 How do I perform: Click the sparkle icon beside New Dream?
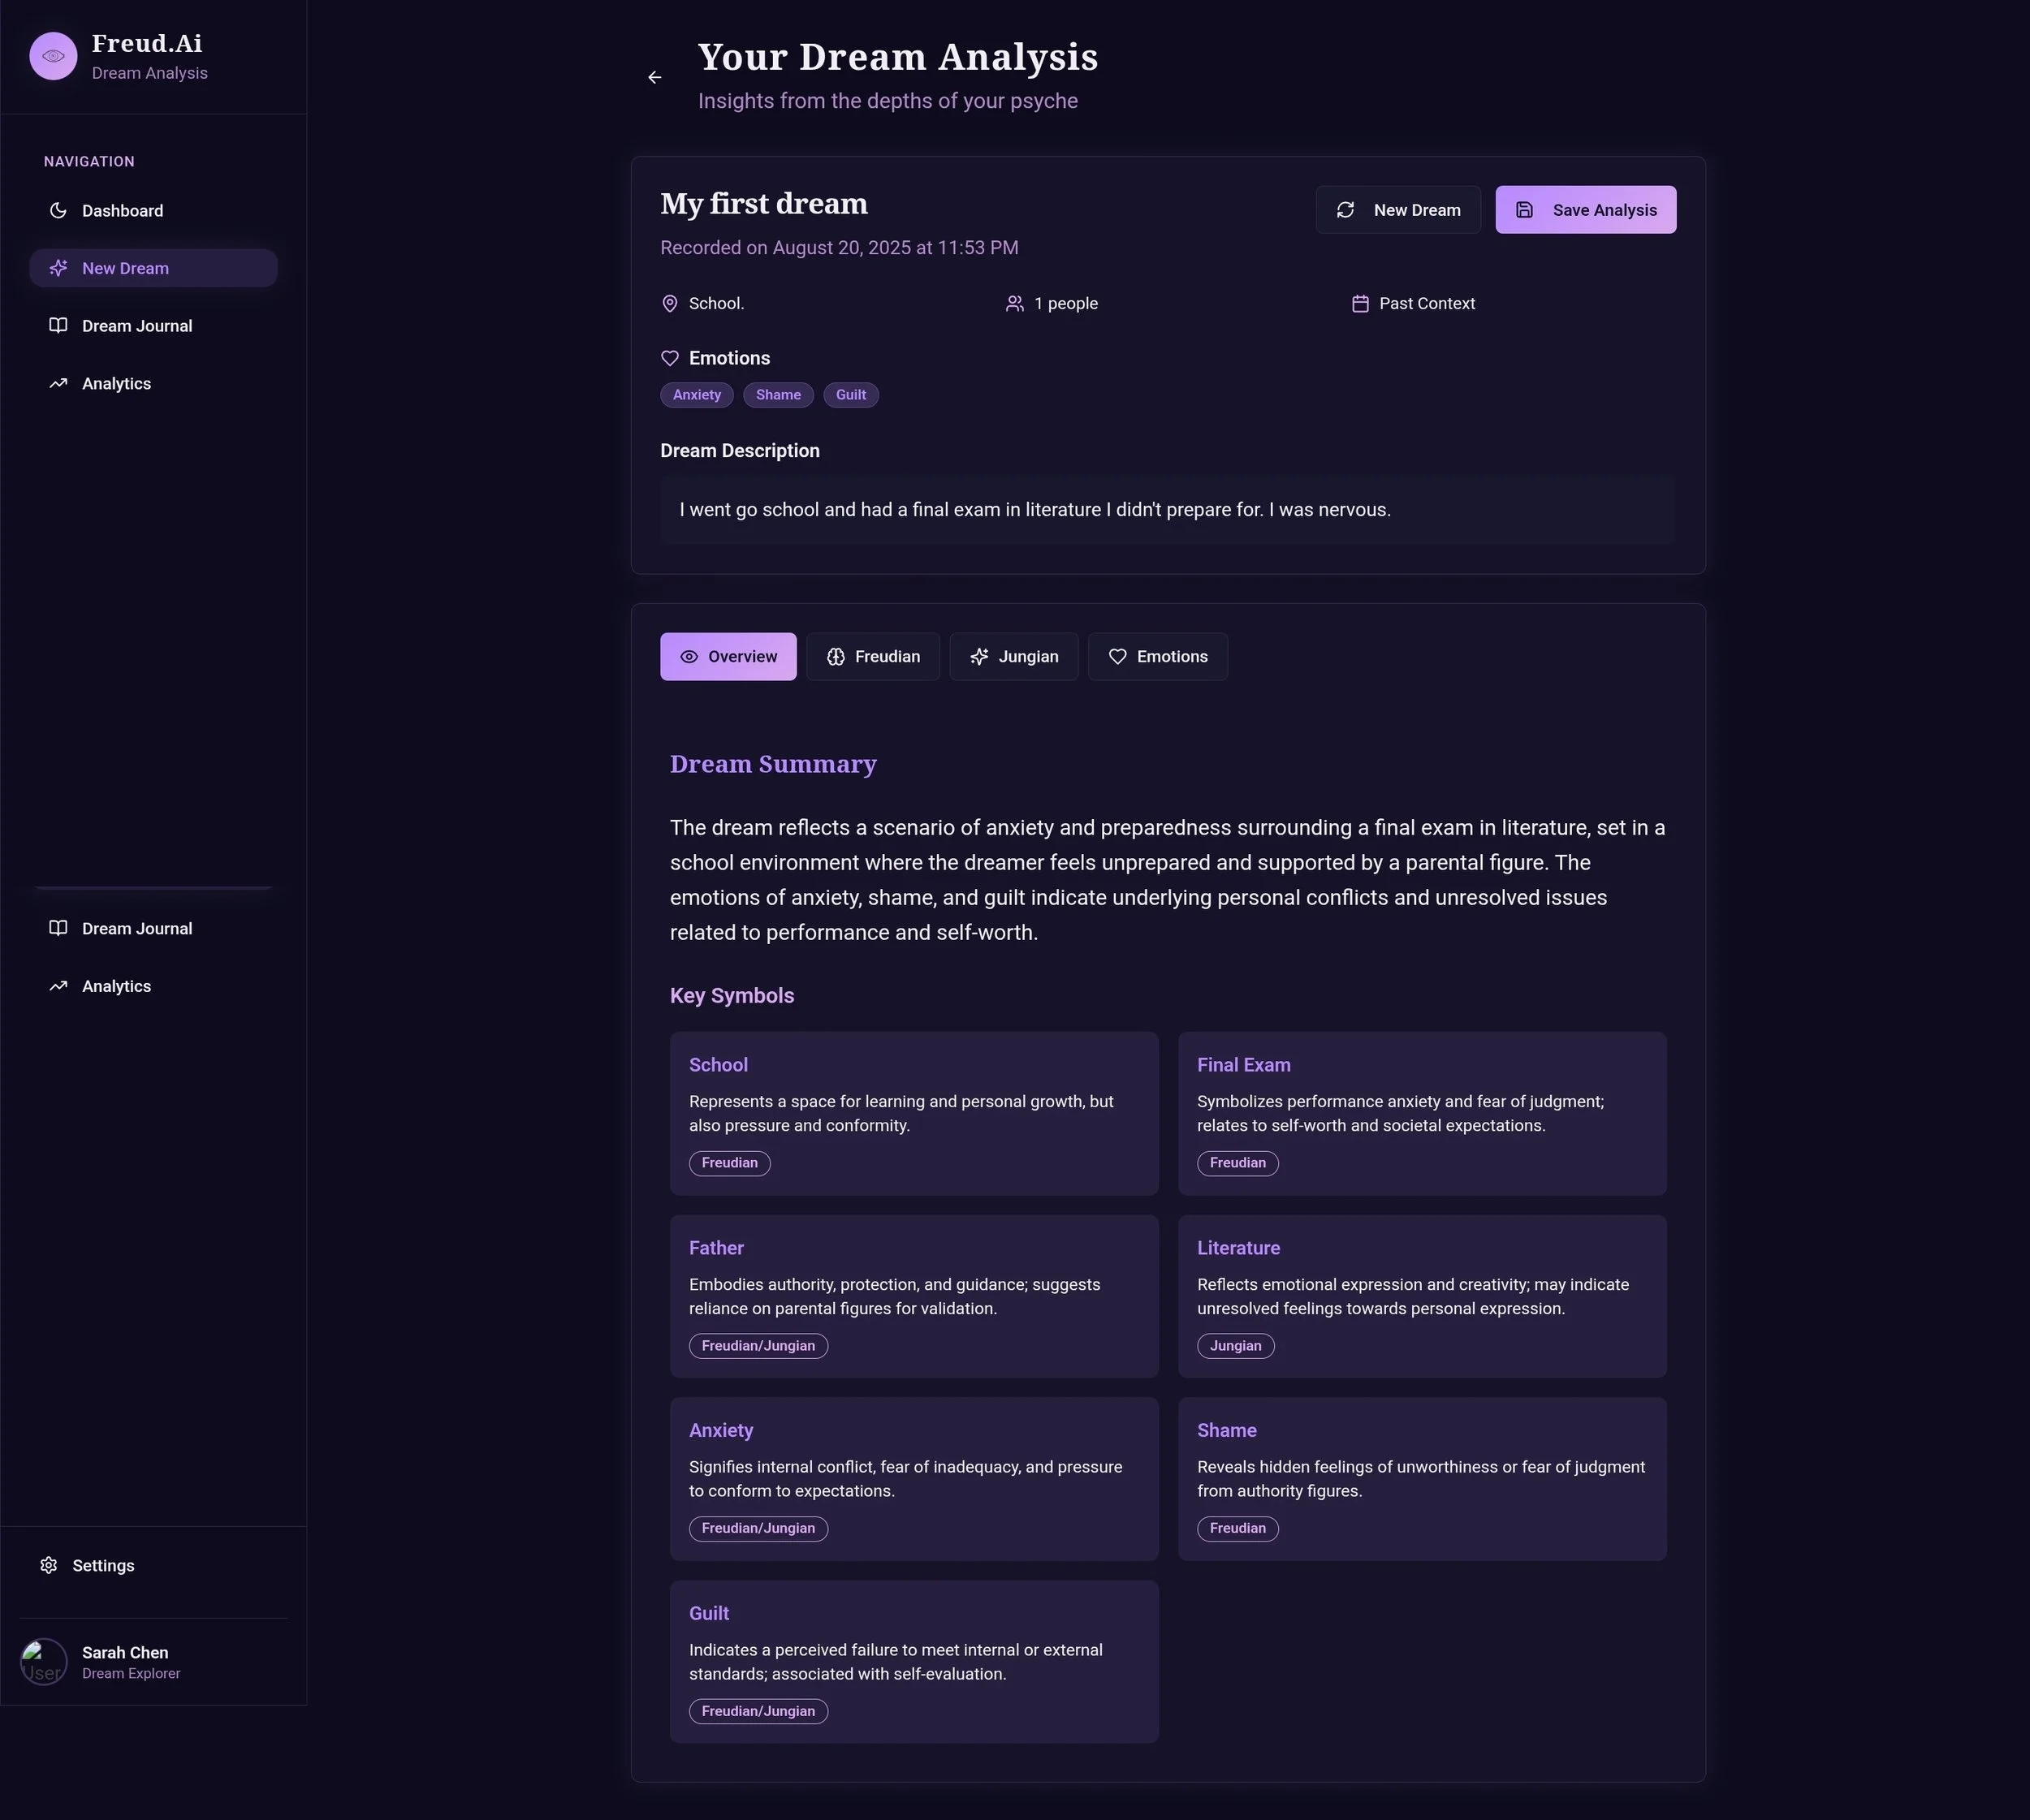pyautogui.click(x=58, y=268)
